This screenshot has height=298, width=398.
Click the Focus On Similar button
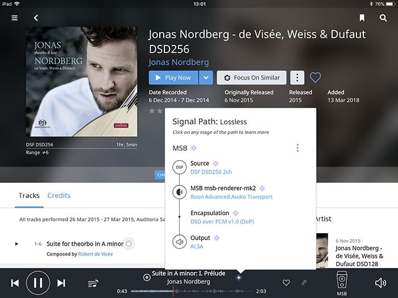(251, 78)
